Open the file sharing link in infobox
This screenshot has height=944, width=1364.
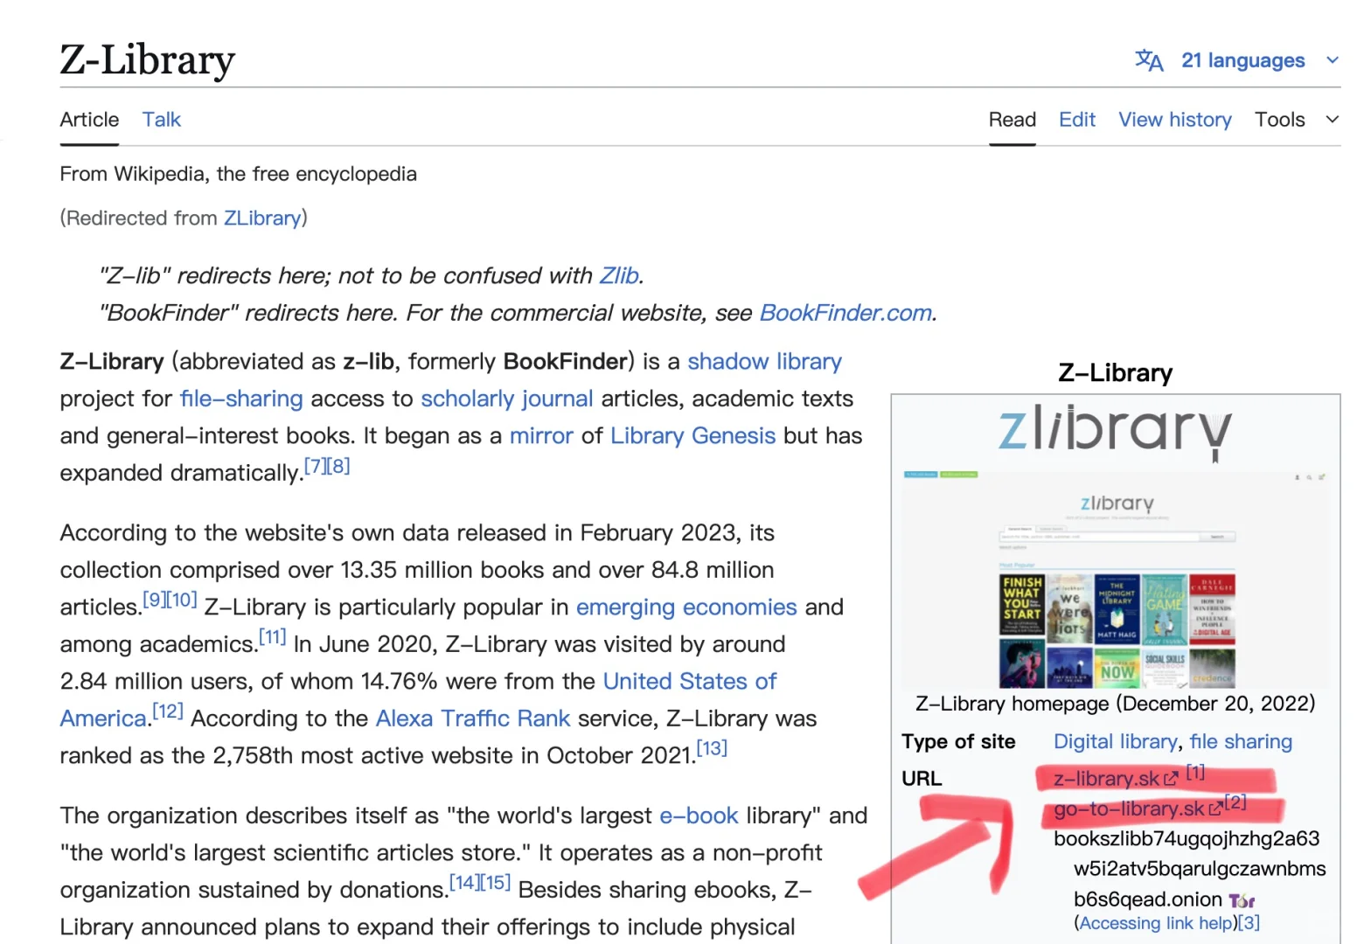pos(1241,741)
